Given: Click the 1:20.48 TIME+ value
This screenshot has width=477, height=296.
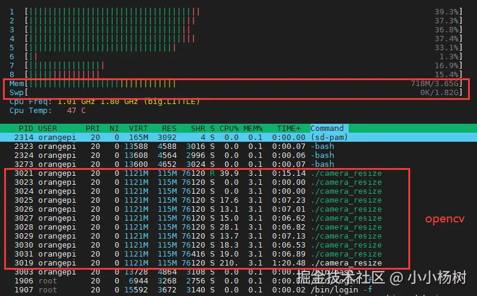Looking at the screenshot, I should click(288, 263).
